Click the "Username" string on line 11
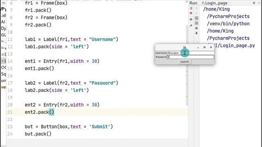 (x=102, y=40)
